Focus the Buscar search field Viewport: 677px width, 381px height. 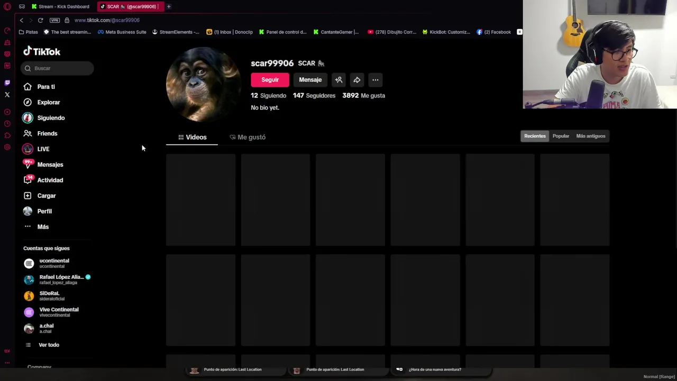(x=57, y=68)
